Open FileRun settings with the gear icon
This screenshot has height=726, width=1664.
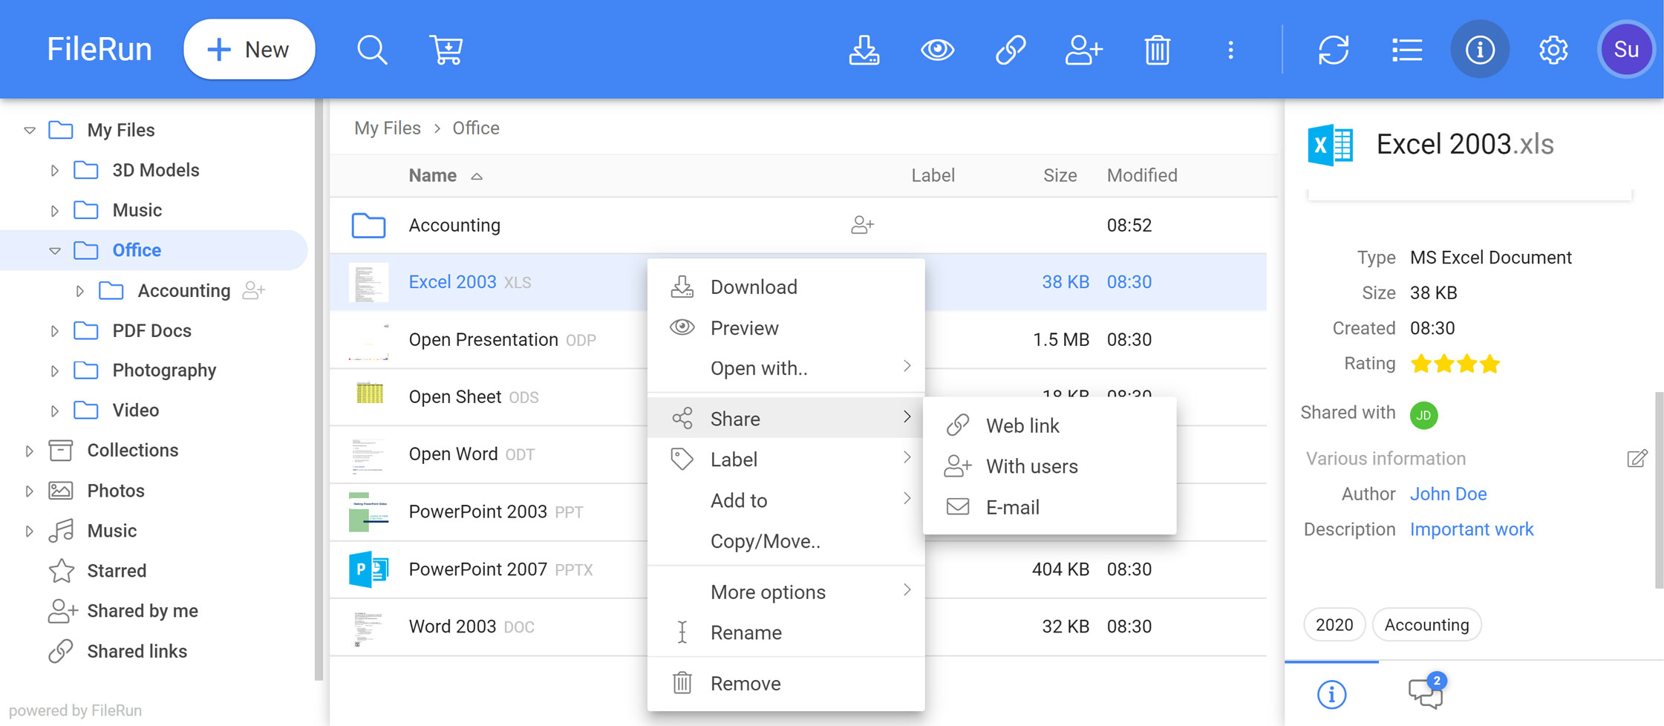coord(1553,50)
